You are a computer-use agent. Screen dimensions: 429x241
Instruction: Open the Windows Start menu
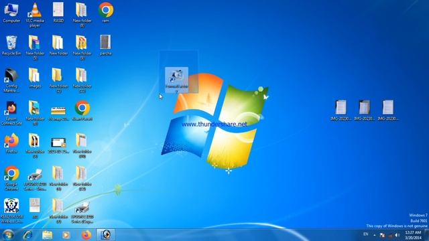(8, 235)
